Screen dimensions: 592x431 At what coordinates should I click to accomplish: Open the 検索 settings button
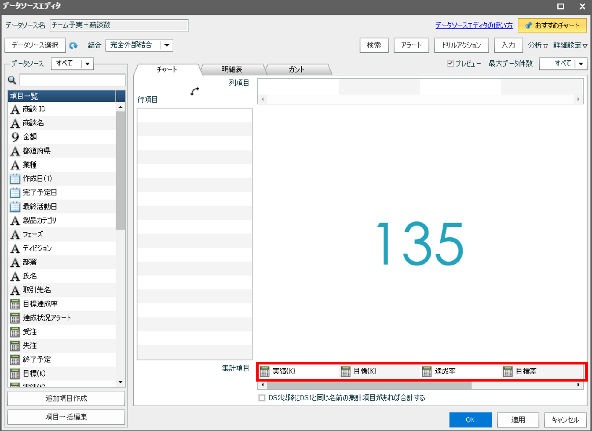point(374,45)
